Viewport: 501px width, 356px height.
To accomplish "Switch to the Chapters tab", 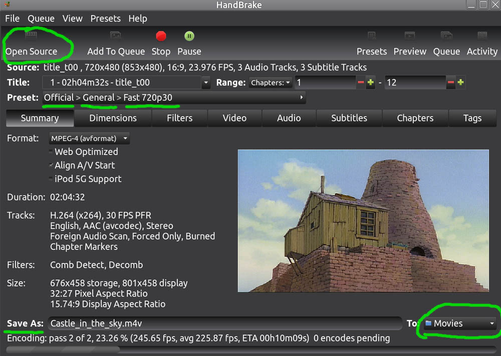I will (415, 118).
